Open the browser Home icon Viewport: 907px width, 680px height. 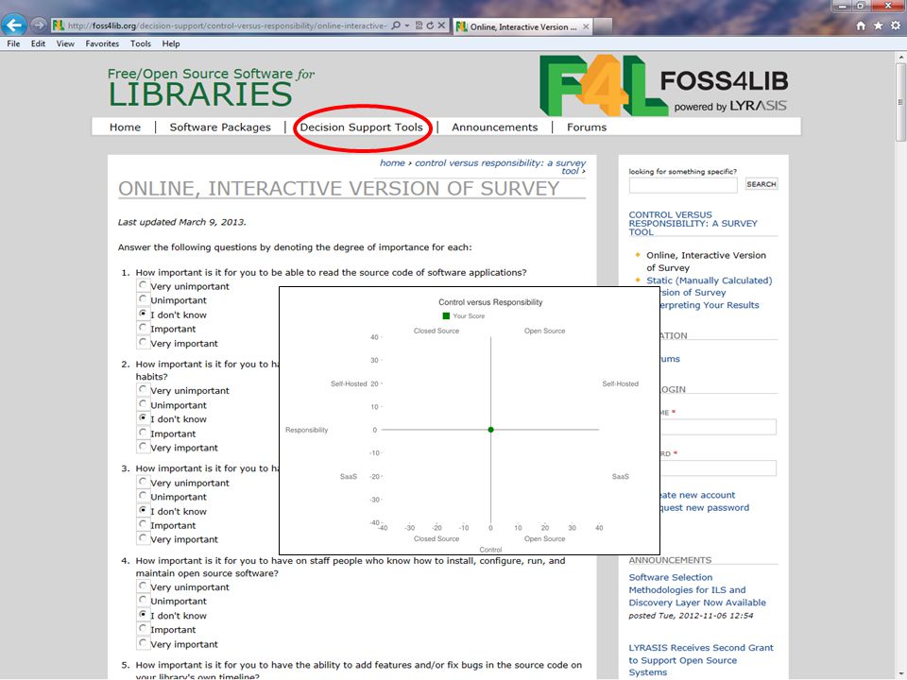(861, 25)
